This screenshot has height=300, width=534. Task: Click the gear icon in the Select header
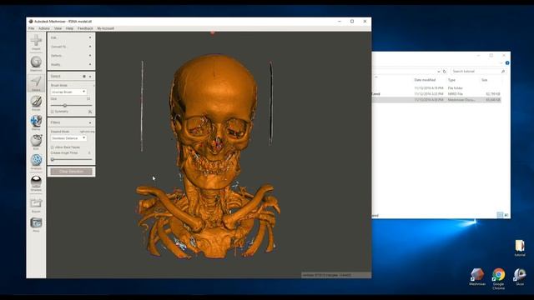(x=84, y=77)
